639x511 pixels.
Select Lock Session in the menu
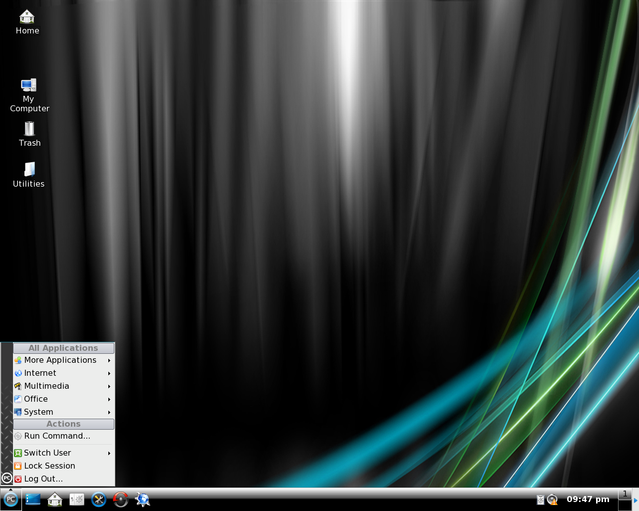tap(63, 466)
